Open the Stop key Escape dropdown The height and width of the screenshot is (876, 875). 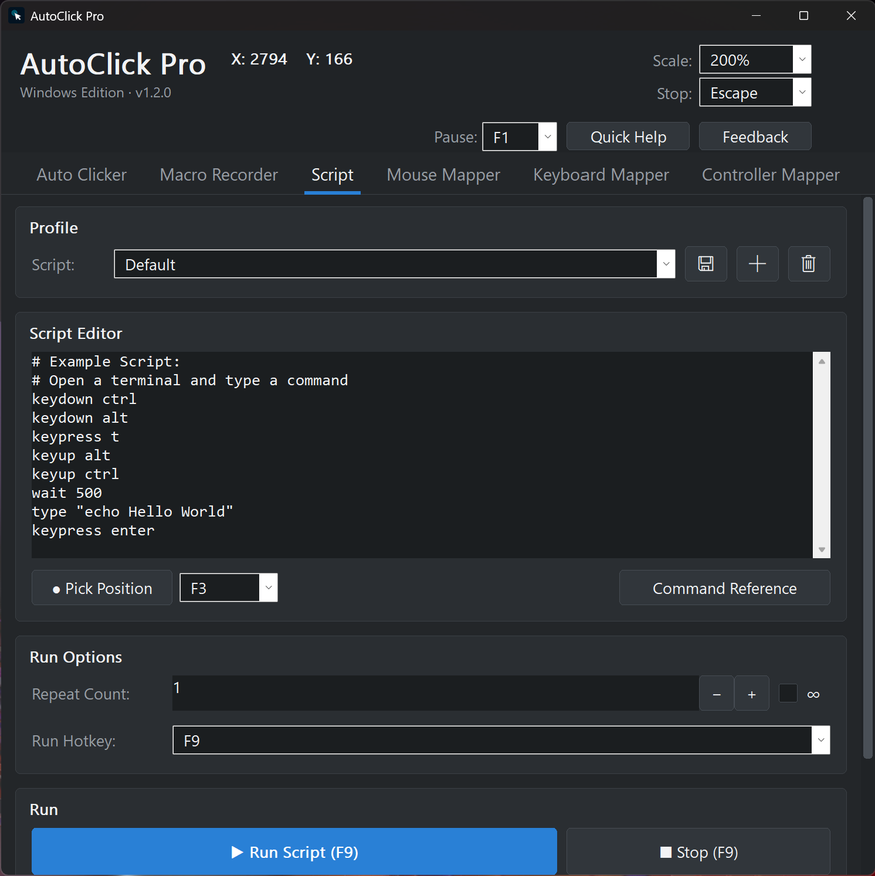click(x=755, y=92)
